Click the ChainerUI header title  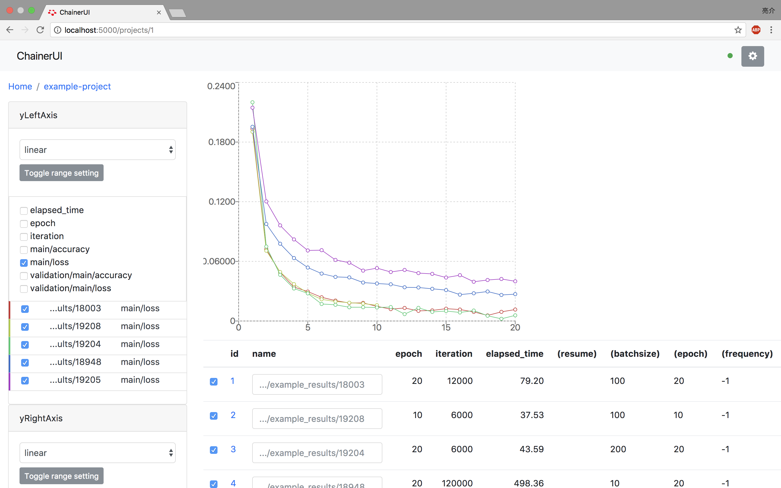point(39,56)
